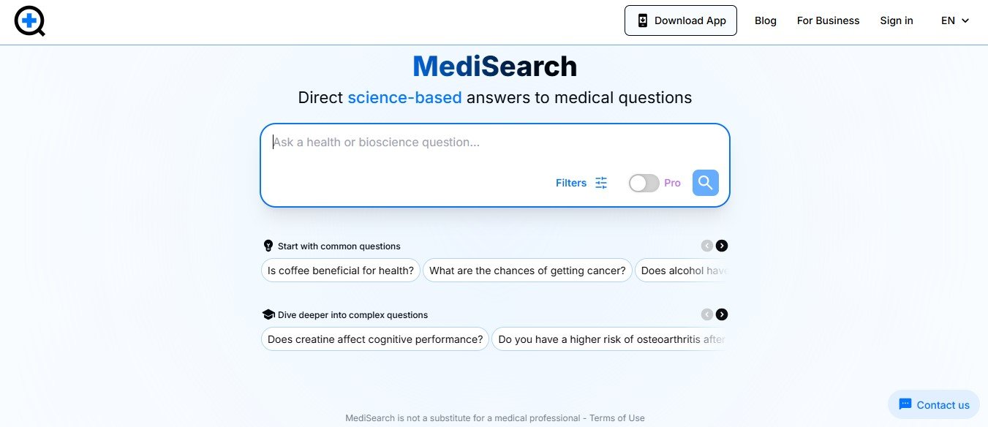The image size is (988, 427).
Task: Advance the common questions carousel right arrow
Action: point(722,246)
